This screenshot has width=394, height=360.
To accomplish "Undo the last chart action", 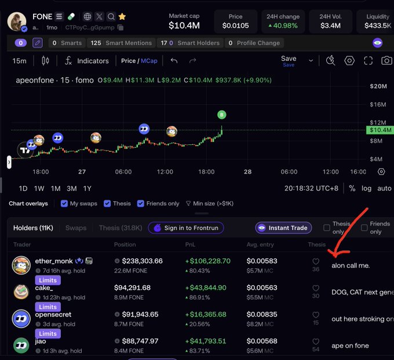I will pyautogui.click(x=174, y=61).
